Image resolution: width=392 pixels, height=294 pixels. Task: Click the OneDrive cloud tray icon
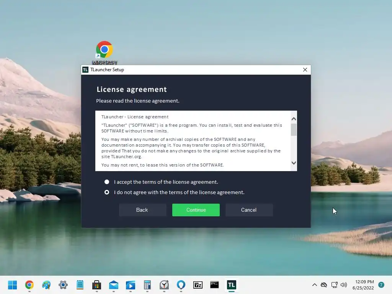(324, 285)
